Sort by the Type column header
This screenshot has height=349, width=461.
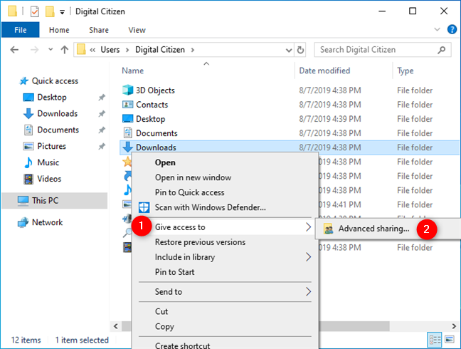405,71
